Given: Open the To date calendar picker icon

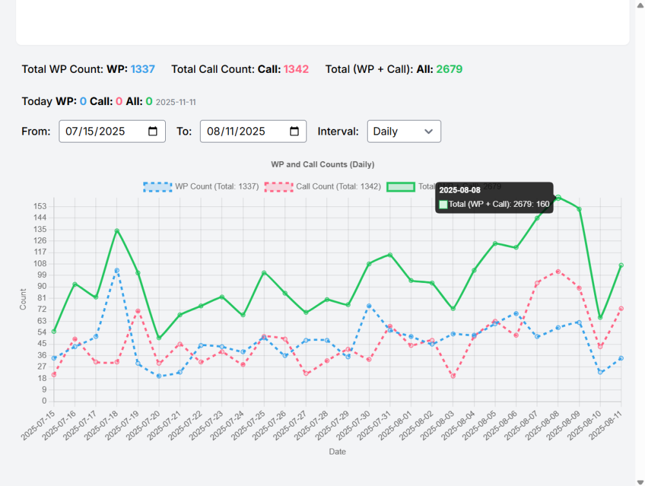Looking at the screenshot, I should coord(294,131).
